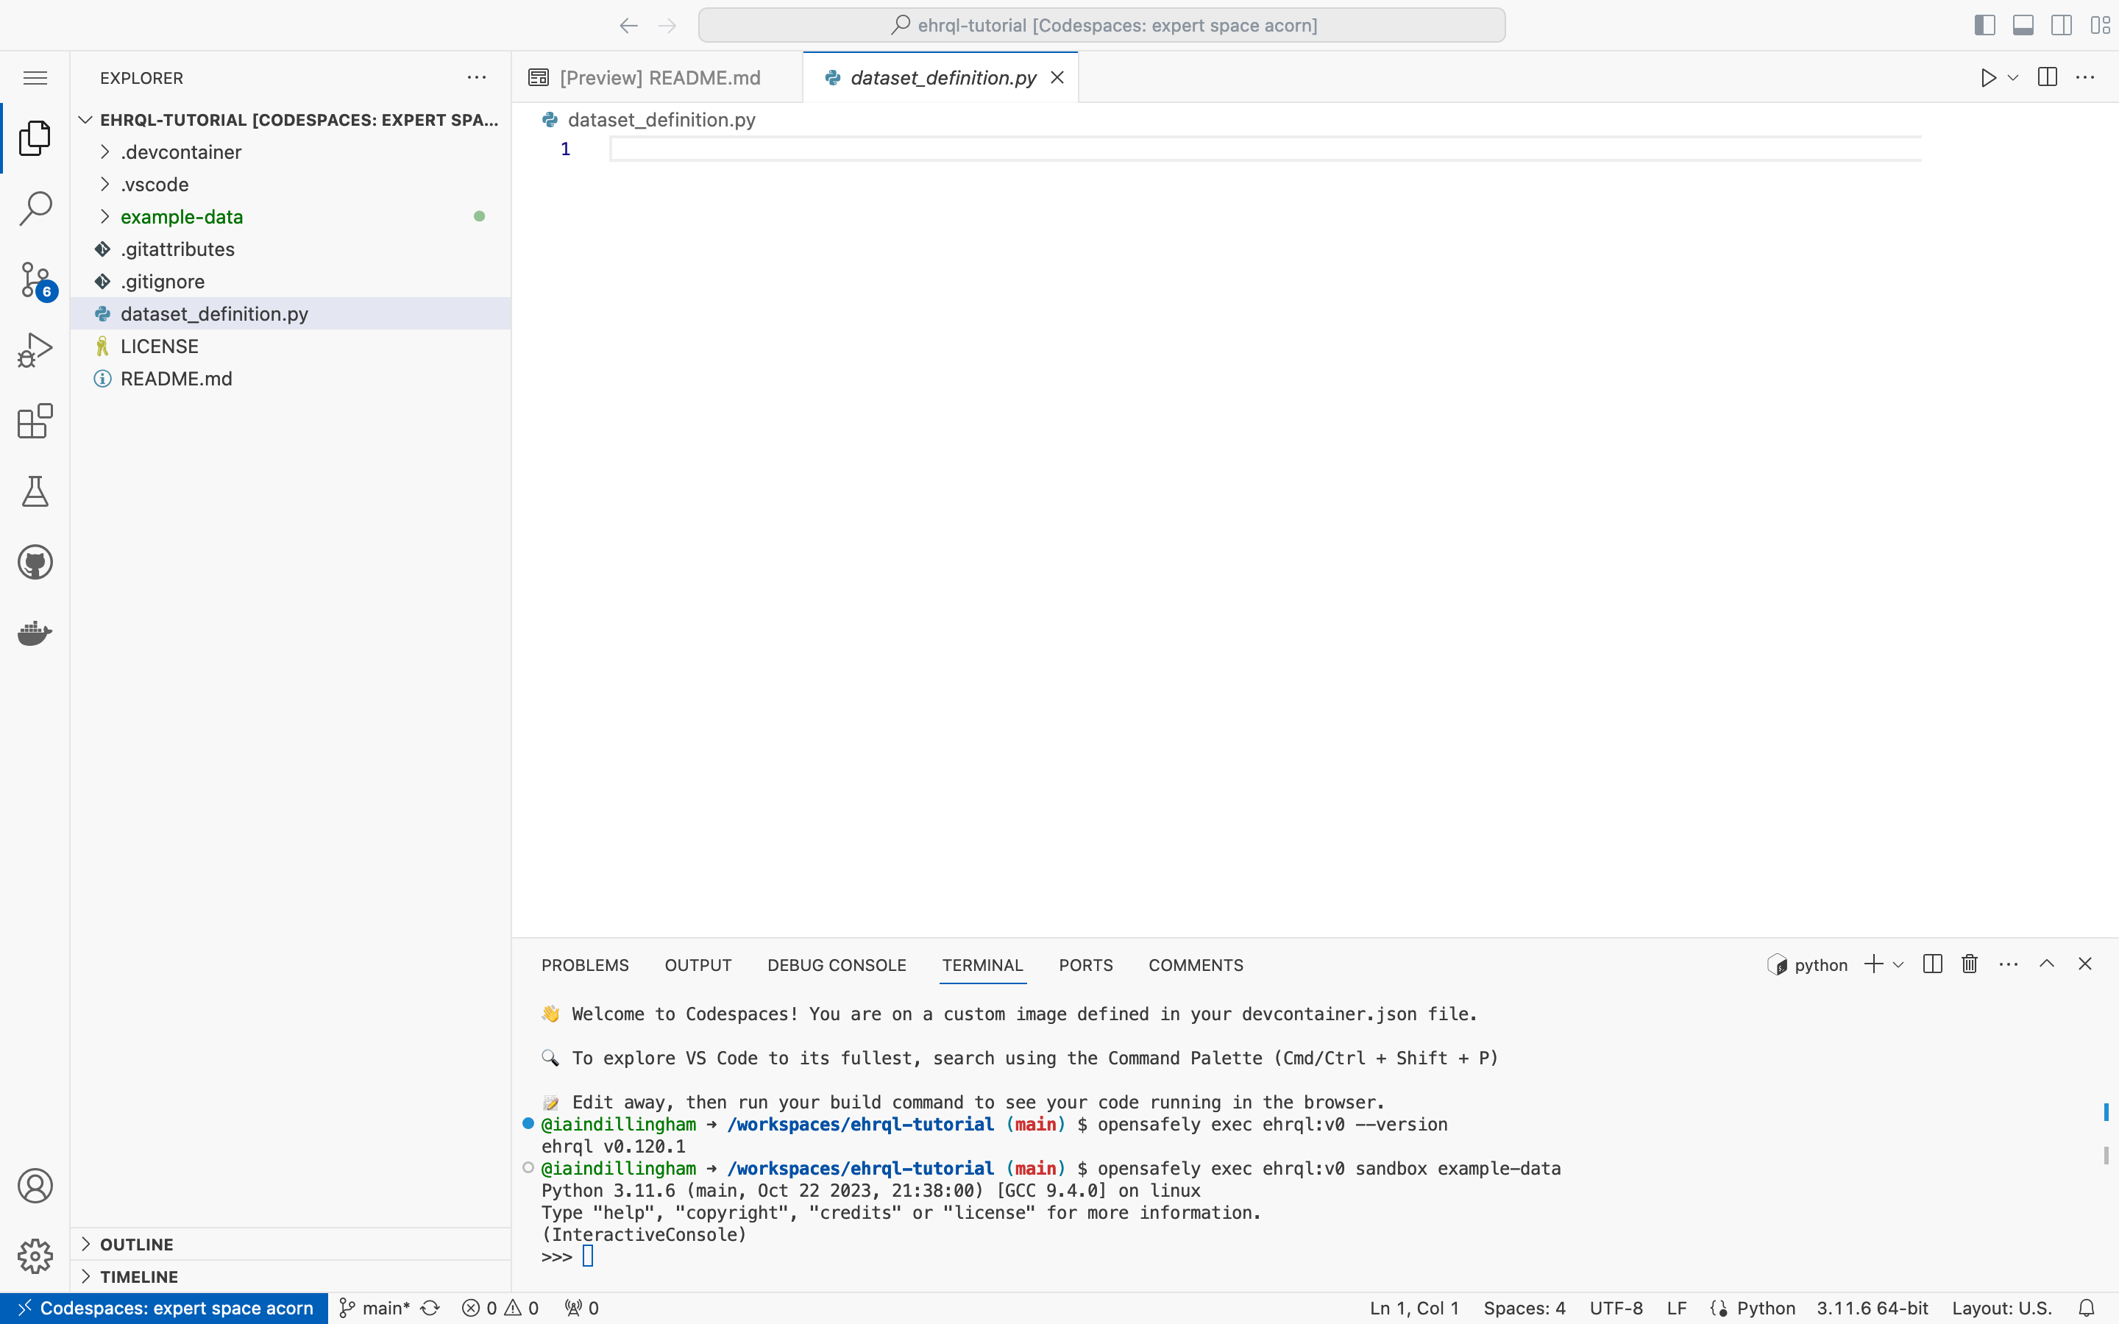Switch to the PORTS tab
2119x1324 pixels.
click(x=1085, y=965)
